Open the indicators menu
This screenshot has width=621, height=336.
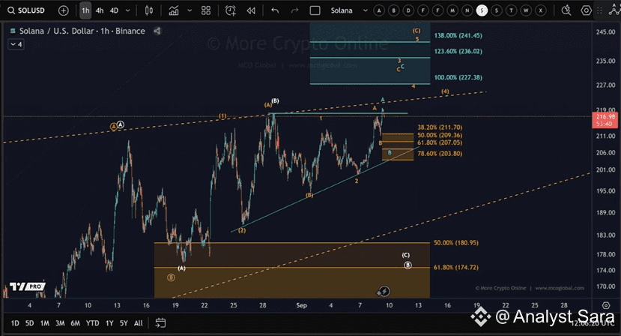pos(174,10)
